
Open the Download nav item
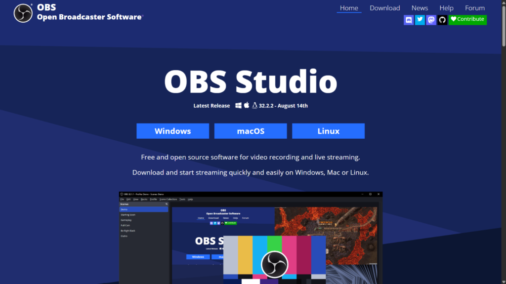(x=384, y=8)
